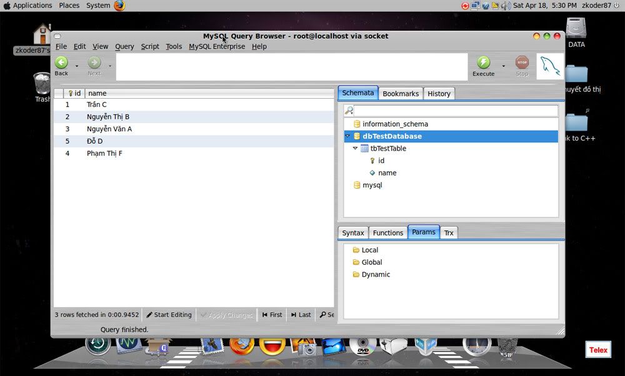
Task: Open Back button history dropdown arrow
Action: (x=77, y=66)
